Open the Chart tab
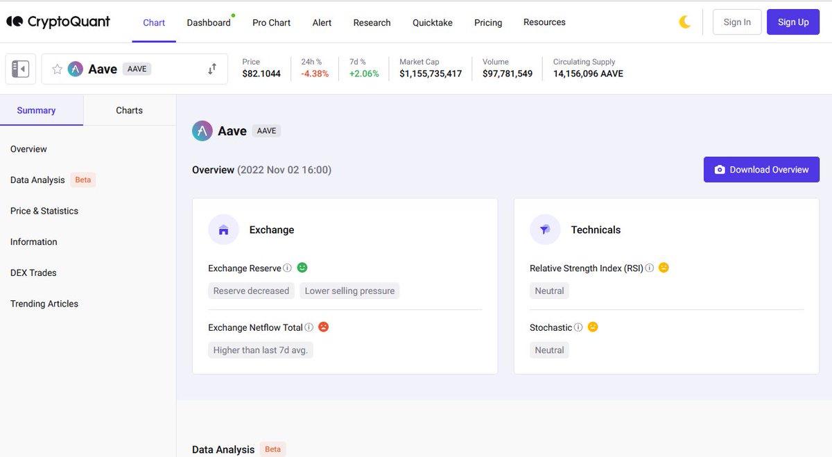The image size is (832, 457). tap(154, 22)
